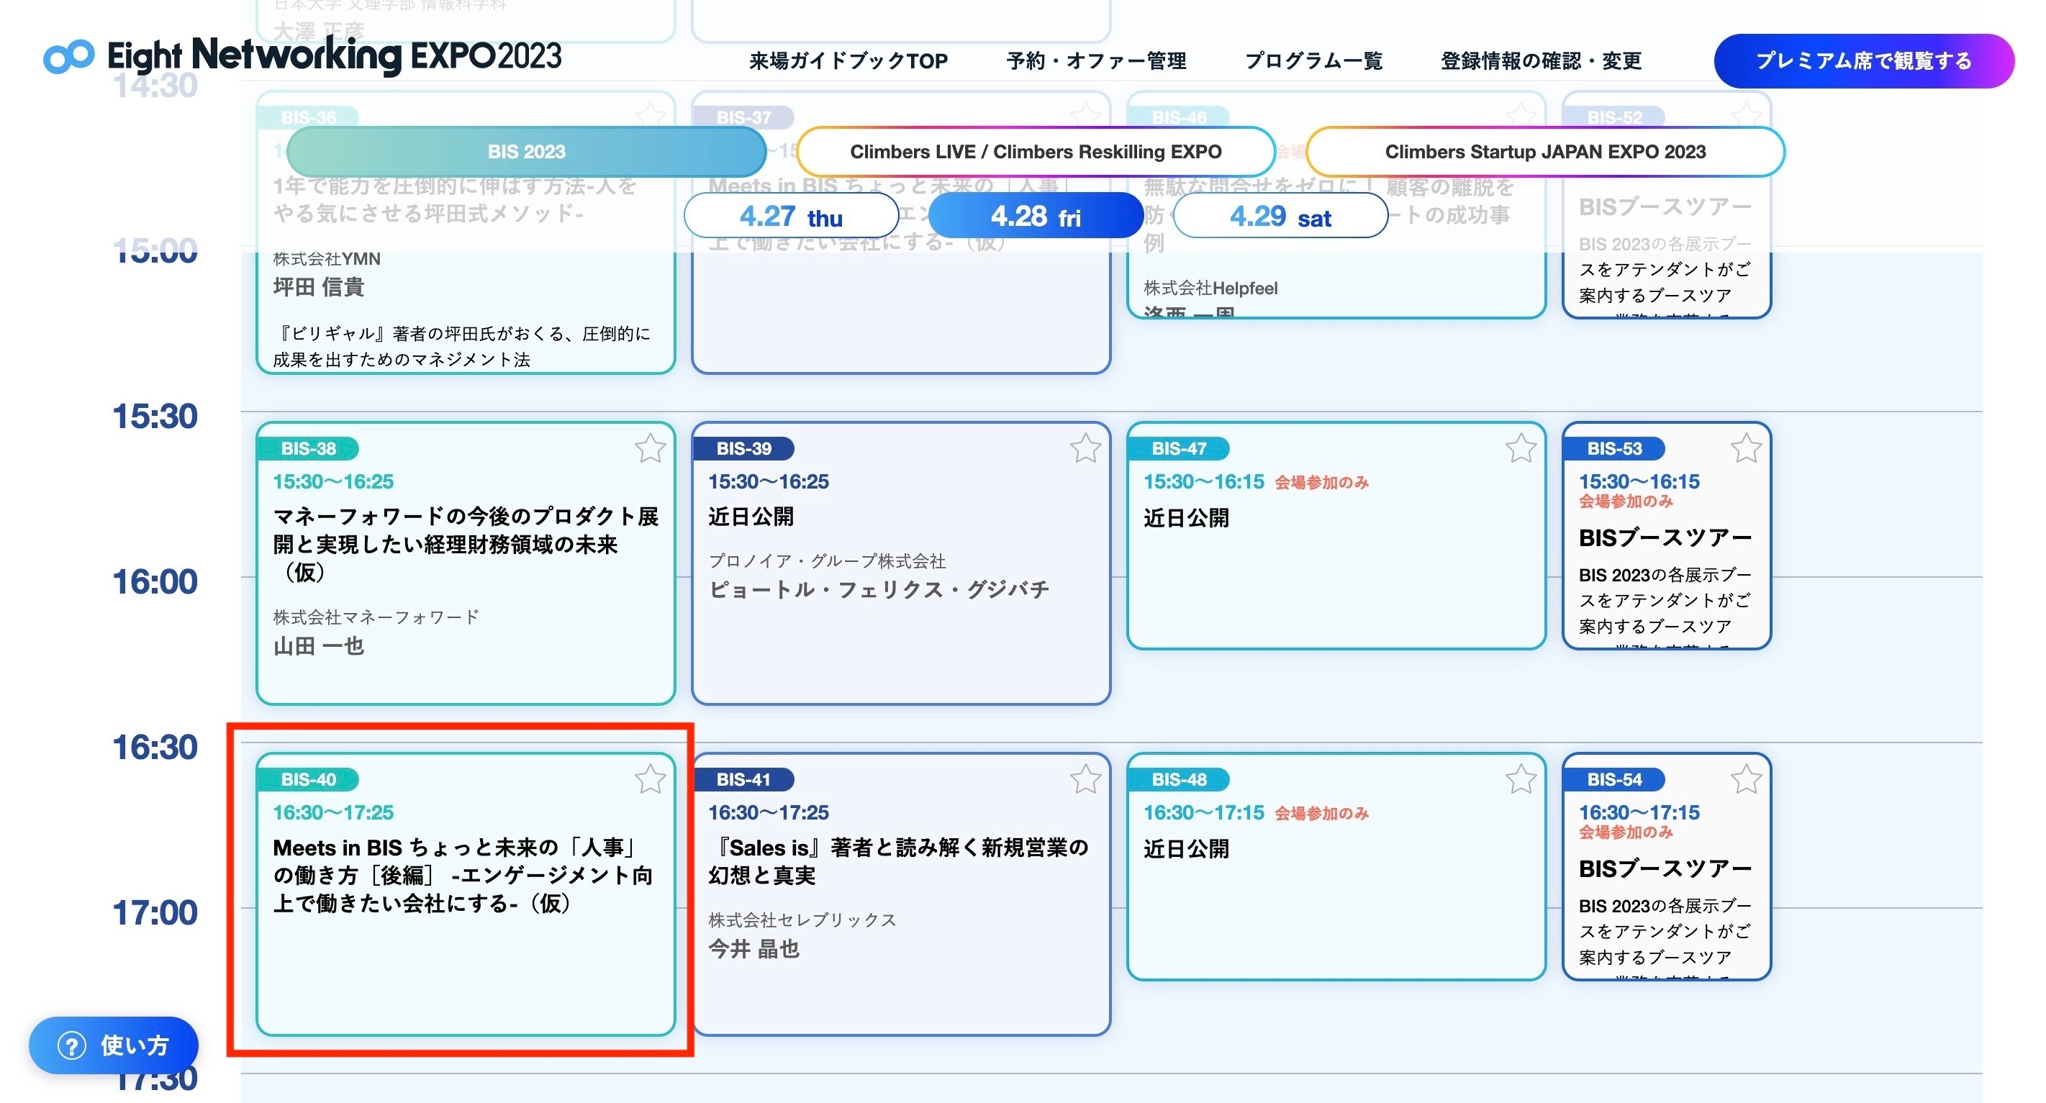Select Climbers LIVE / Reskilling EXPO filter
This screenshot has height=1103, width=2046.
(1035, 152)
